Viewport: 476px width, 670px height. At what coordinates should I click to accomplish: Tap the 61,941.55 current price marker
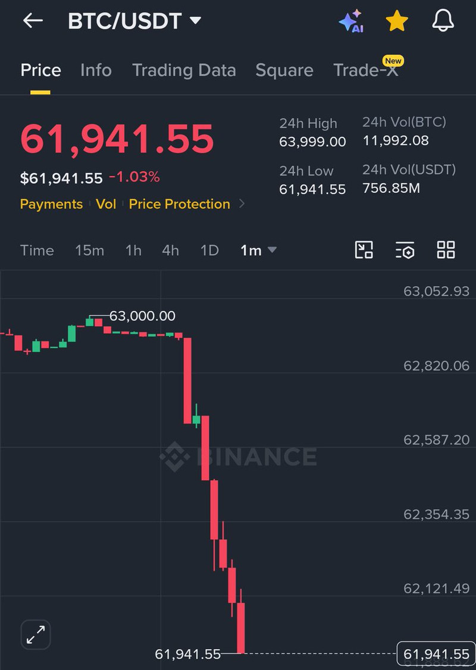(x=436, y=654)
